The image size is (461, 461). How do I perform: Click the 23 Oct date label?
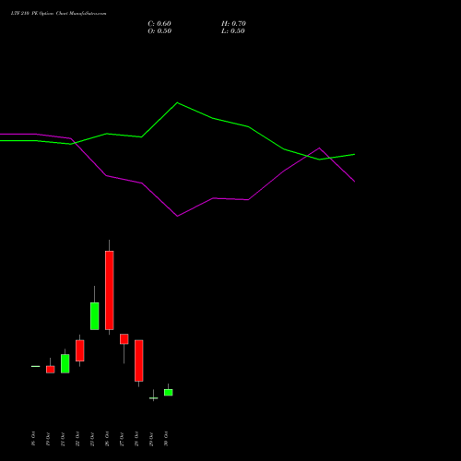(x=92, y=439)
